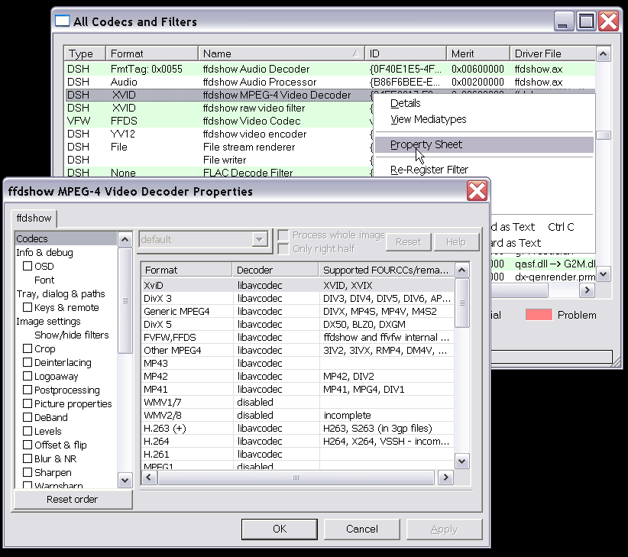This screenshot has height=557, width=628.
Task: Check the DeBand filter box
Action: [28, 417]
